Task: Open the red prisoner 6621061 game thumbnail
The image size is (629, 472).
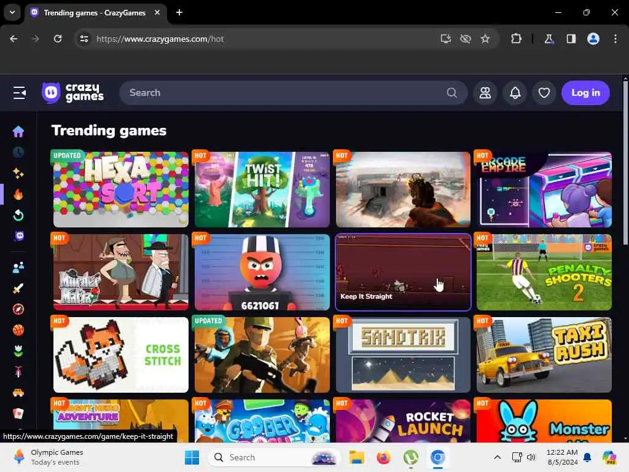Action: (x=262, y=272)
